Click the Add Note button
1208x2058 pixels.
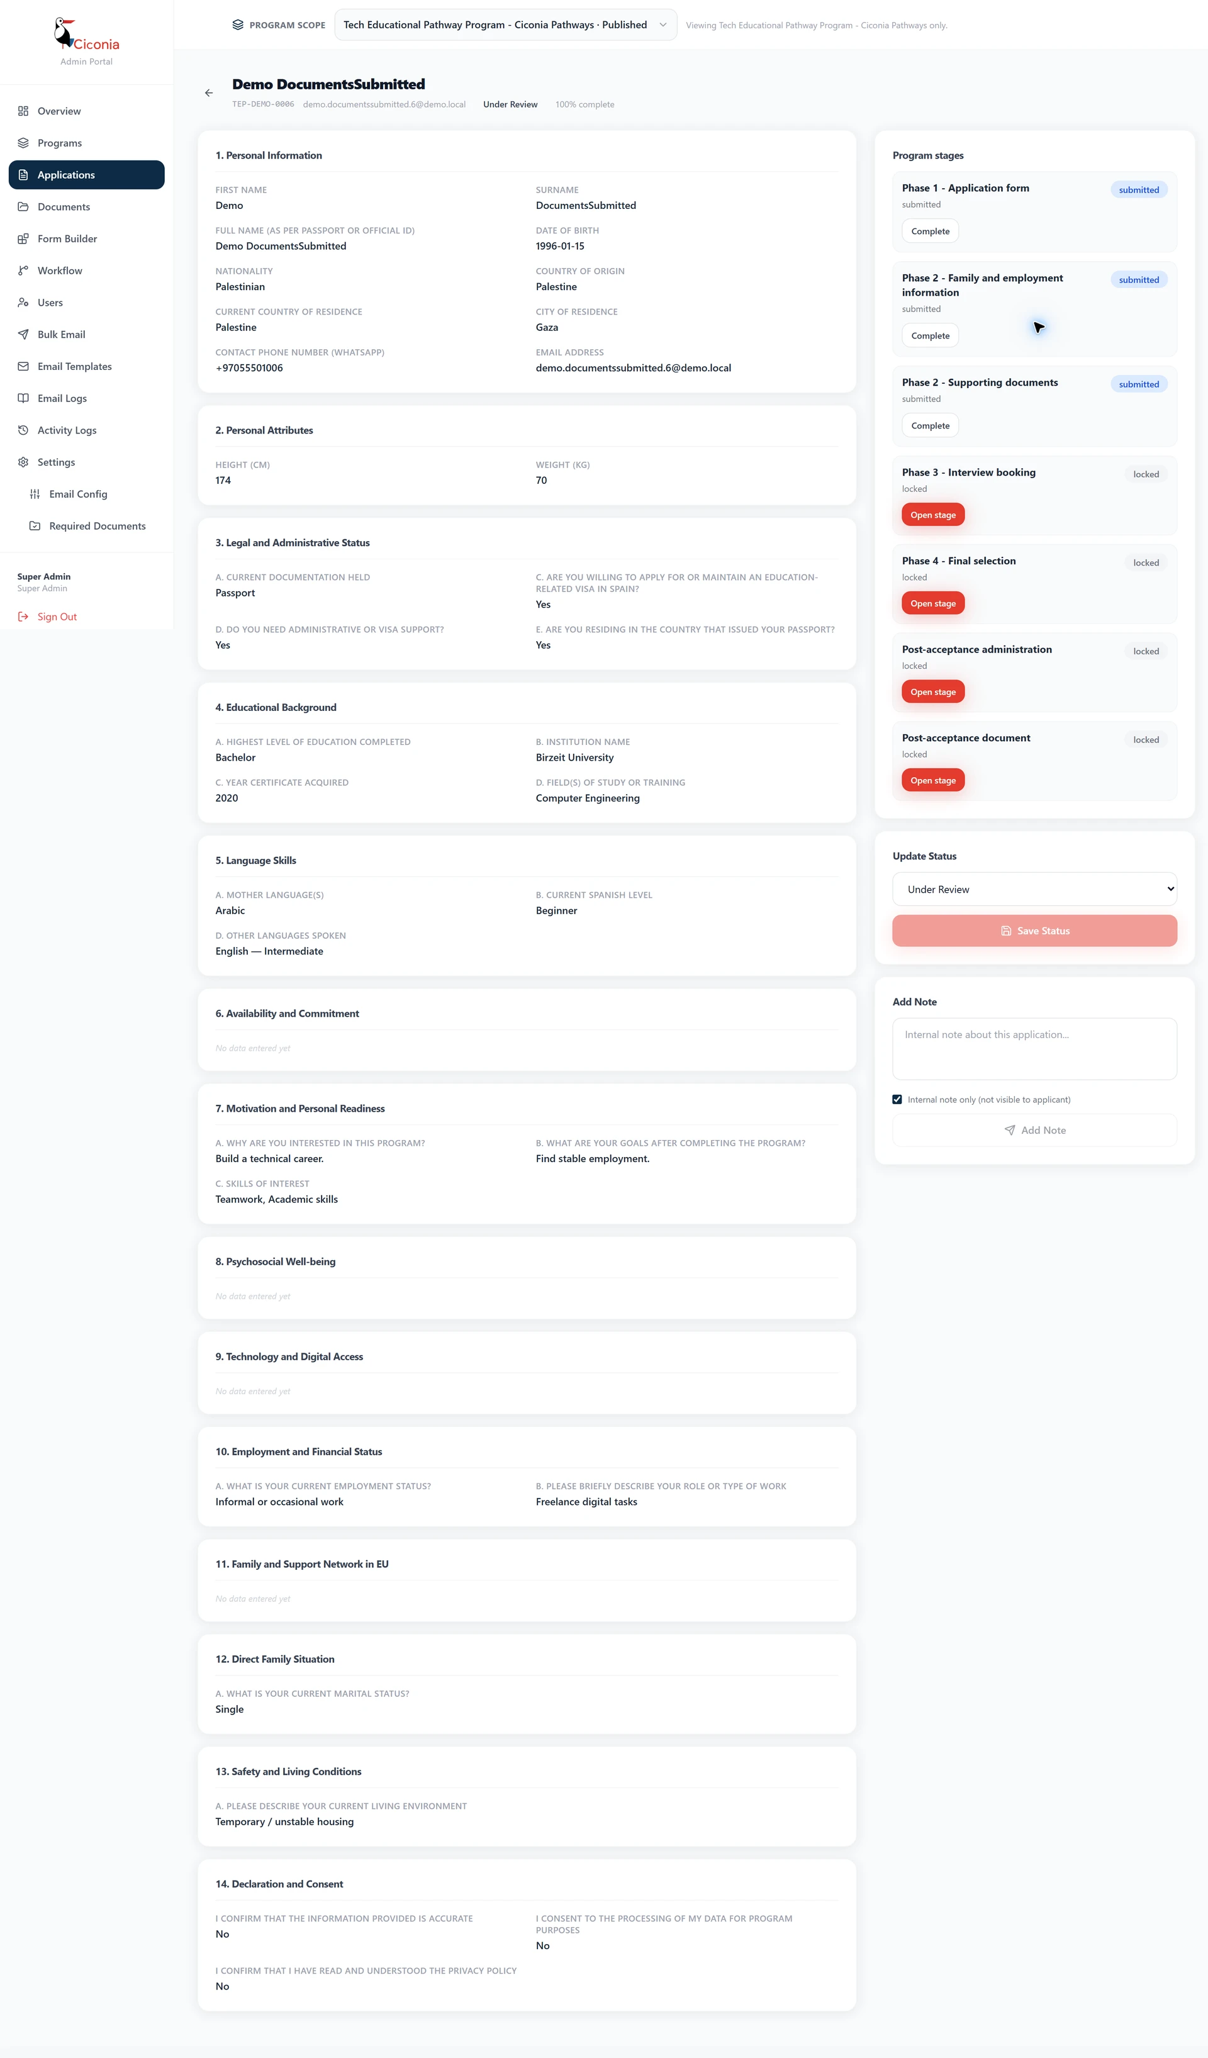point(1034,1130)
